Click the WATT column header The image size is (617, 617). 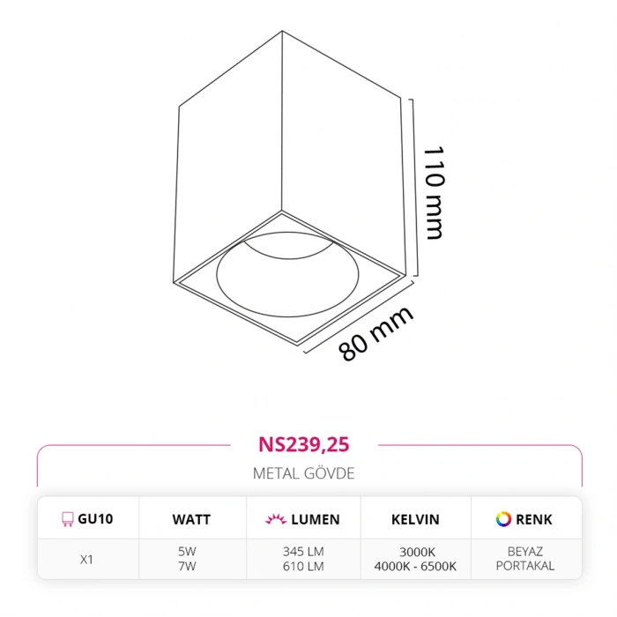click(190, 519)
